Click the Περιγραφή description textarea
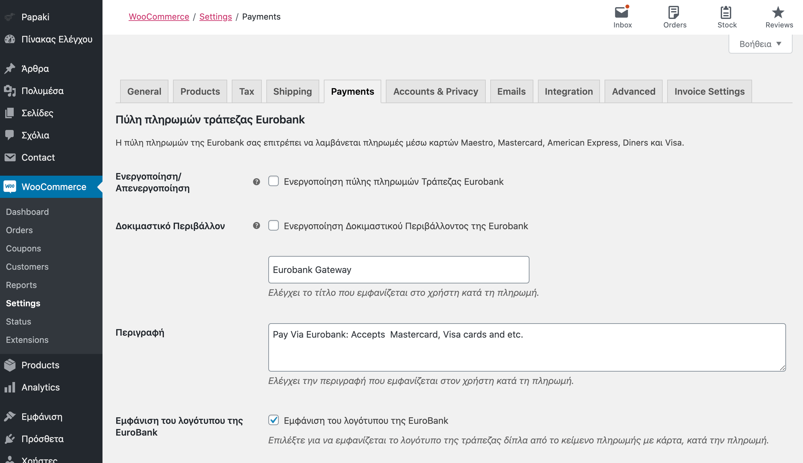 point(527,347)
